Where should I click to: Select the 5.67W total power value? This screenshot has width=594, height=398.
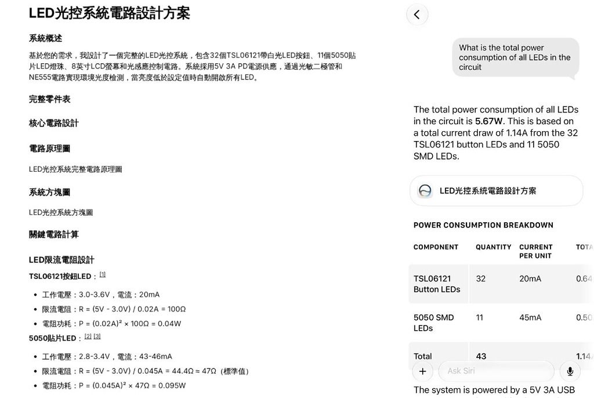[488, 121]
